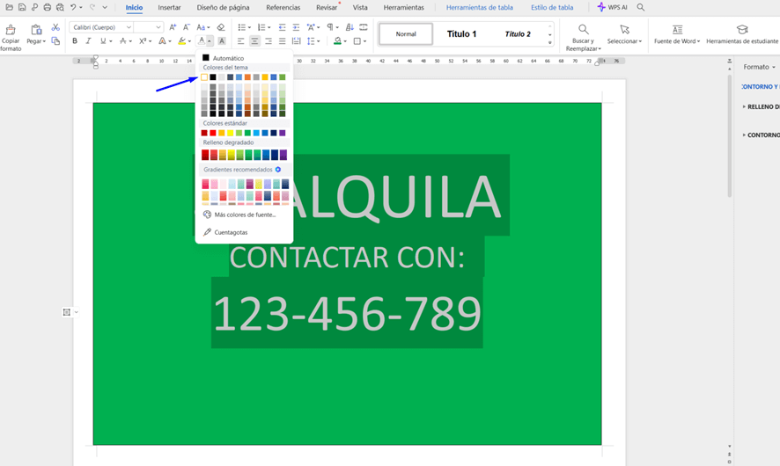Pick the white theme color swatch

(x=204, y=77)
